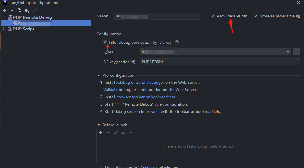Open the Xdebug link
The width and height of the screenshot is (304, 168).
coord(123,83)
